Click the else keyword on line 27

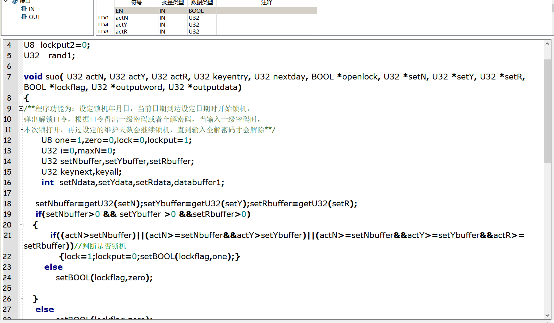(x=45, y=310)
